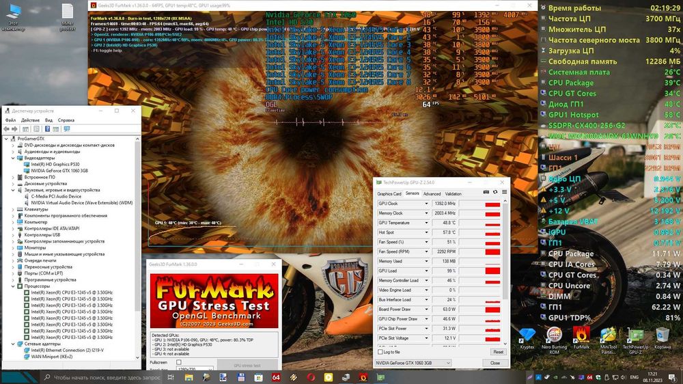Open the Nero Burning ROM desktop shortcut
The image size is (683, 384).
click(554, 340)
